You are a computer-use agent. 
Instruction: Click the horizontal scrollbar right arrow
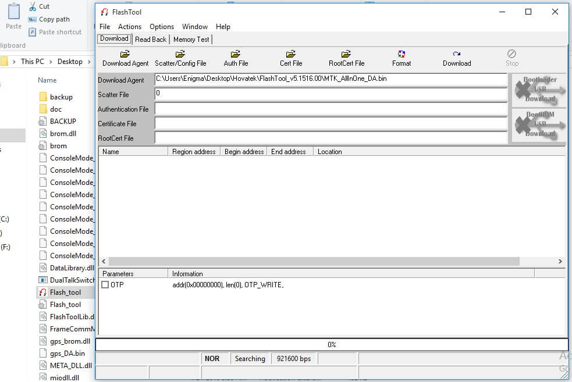pos(560,261)
